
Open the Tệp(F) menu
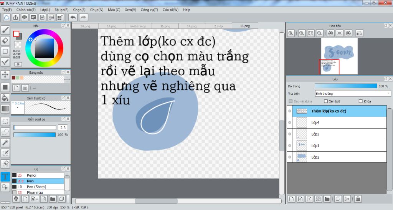click(7, 10)
